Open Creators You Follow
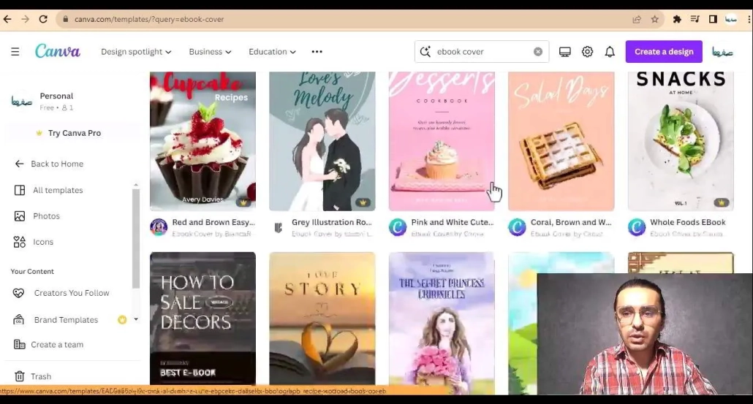This screenshot has height=404, width=753. (x=61, y=293)
